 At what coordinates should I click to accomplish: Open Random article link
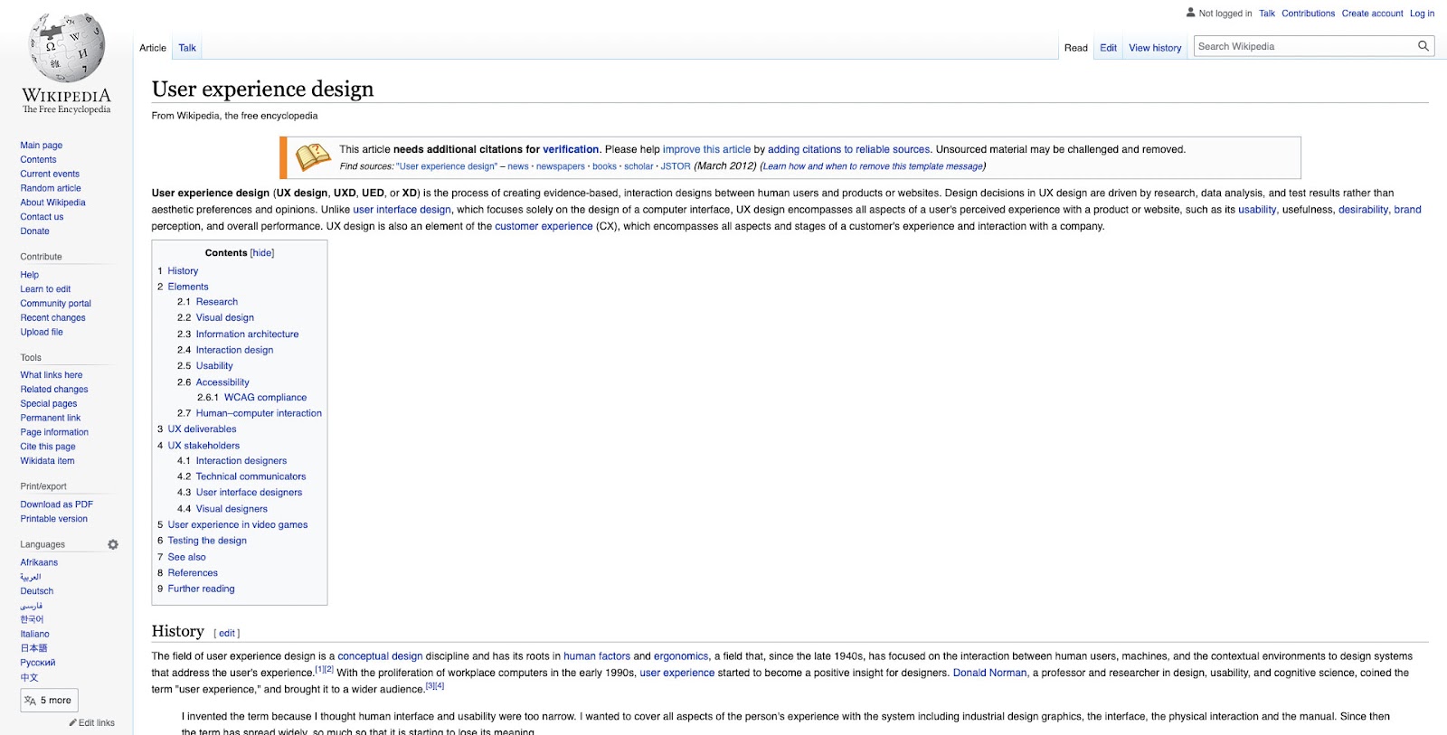[x=51, y=188]
